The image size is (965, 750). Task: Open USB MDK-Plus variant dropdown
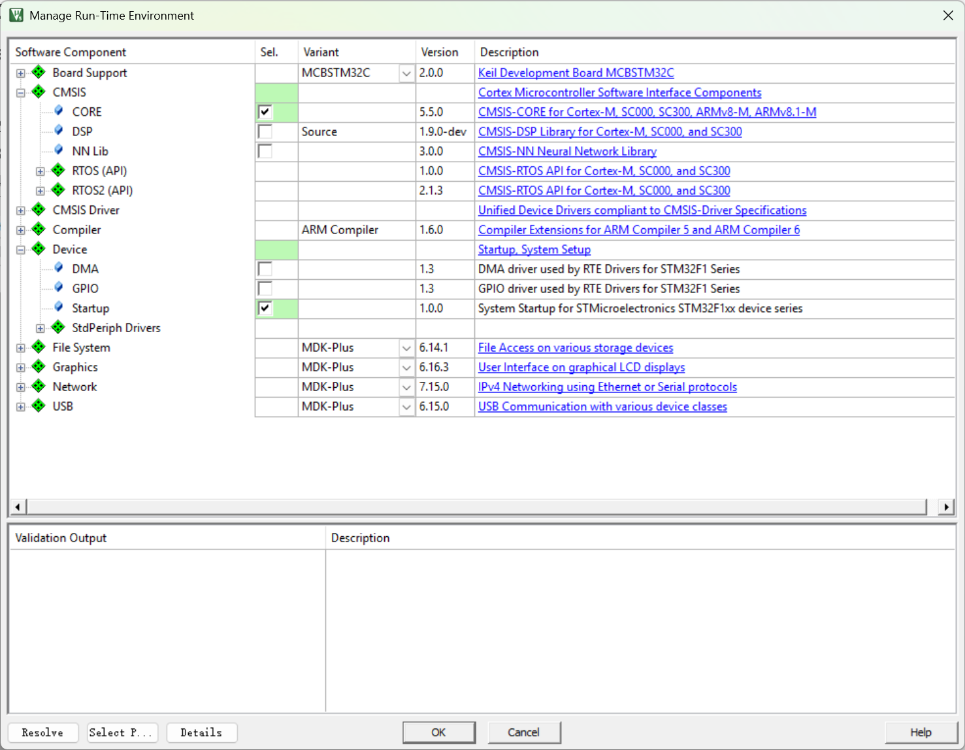406,407
